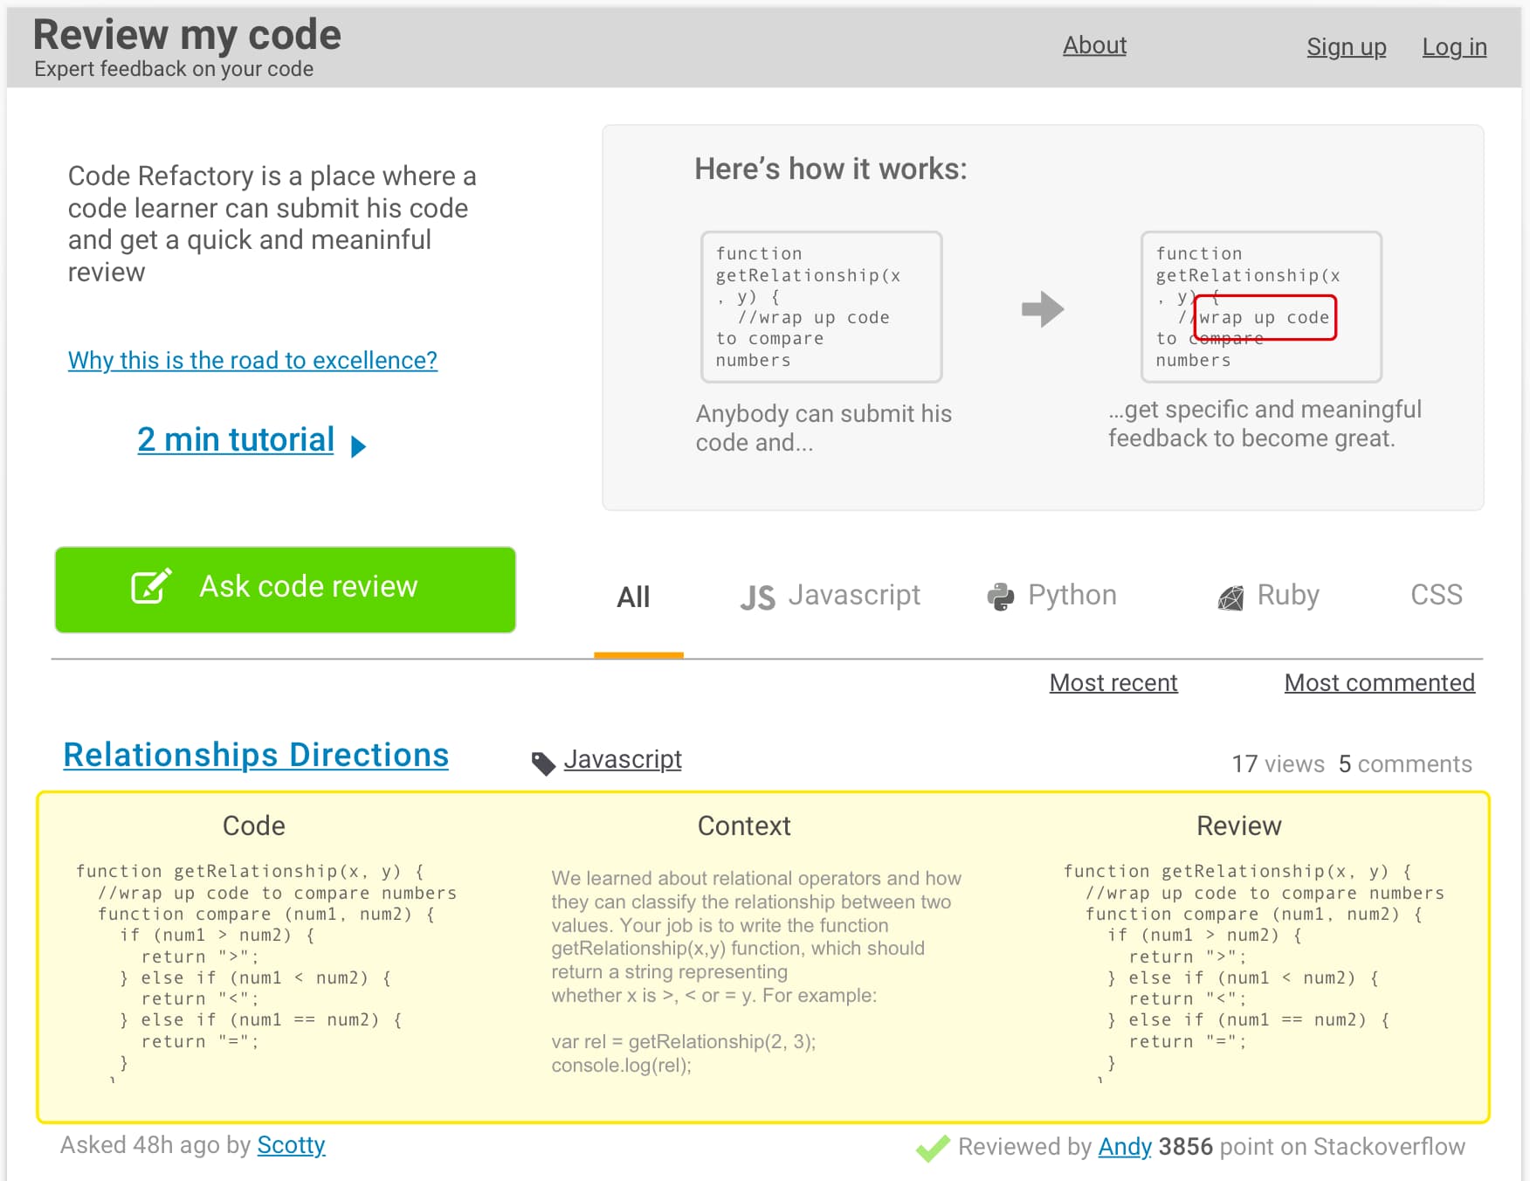Screen dimensions: 1530x1181
Task: Open reviewer Andy's profile
Action: tap(1125, 1147)
